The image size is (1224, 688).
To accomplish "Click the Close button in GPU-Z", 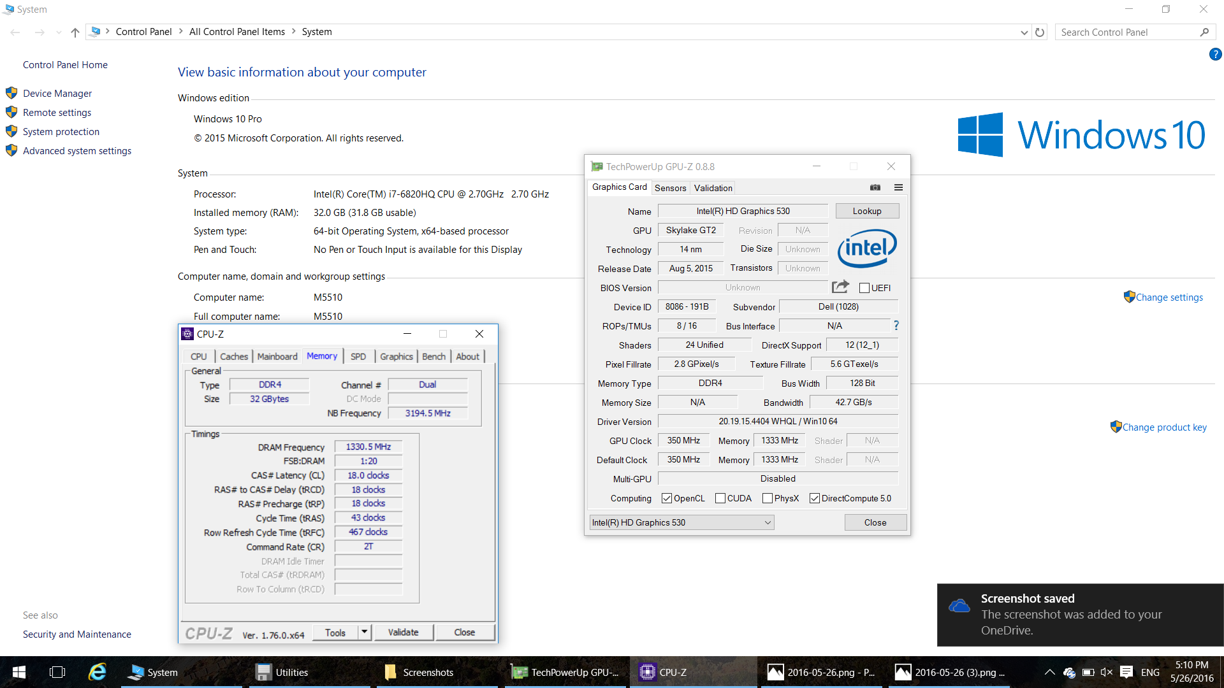I will [x=875, y=522].
